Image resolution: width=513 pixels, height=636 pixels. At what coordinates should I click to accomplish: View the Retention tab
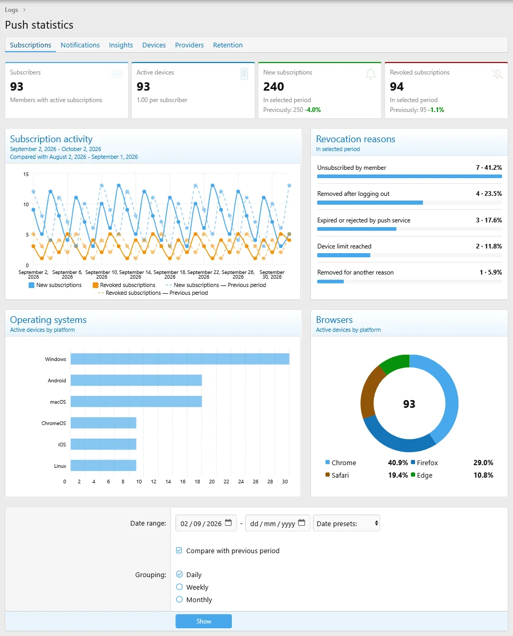pyautogui.click(x=228, y=45)
